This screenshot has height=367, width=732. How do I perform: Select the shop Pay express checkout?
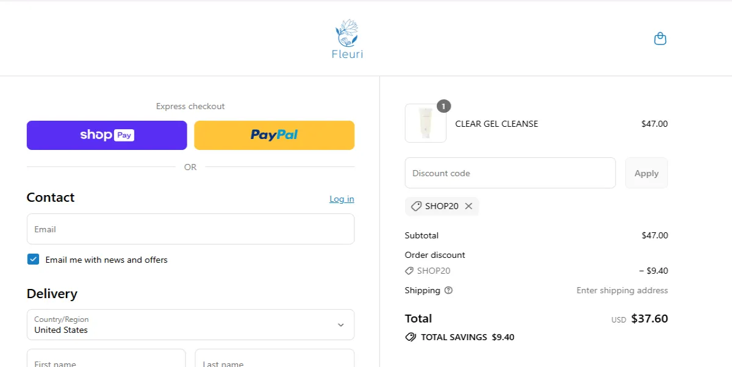[106, 135]
